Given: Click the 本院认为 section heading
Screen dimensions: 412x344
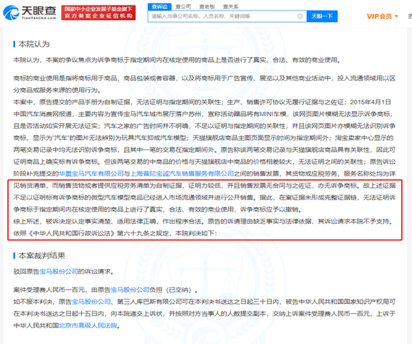Looking at the screenshot, I should [x=30, y=44].
